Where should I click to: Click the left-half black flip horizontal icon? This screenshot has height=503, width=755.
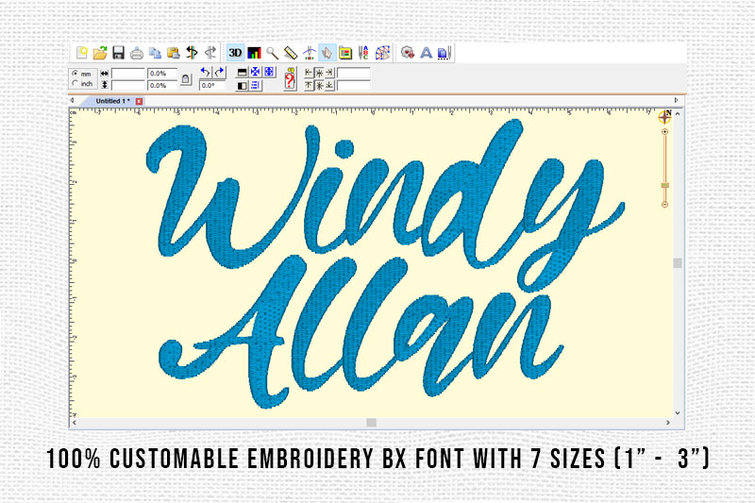(243, 86)
